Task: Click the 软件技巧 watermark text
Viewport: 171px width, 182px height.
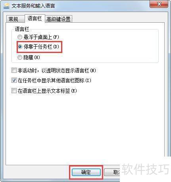Action: pyautogui.click(x=145, y=169)
